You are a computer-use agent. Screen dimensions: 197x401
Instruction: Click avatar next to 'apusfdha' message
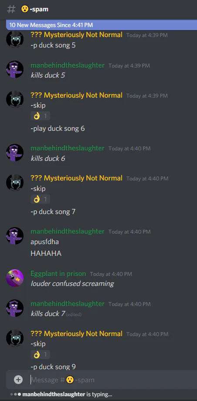15,236
